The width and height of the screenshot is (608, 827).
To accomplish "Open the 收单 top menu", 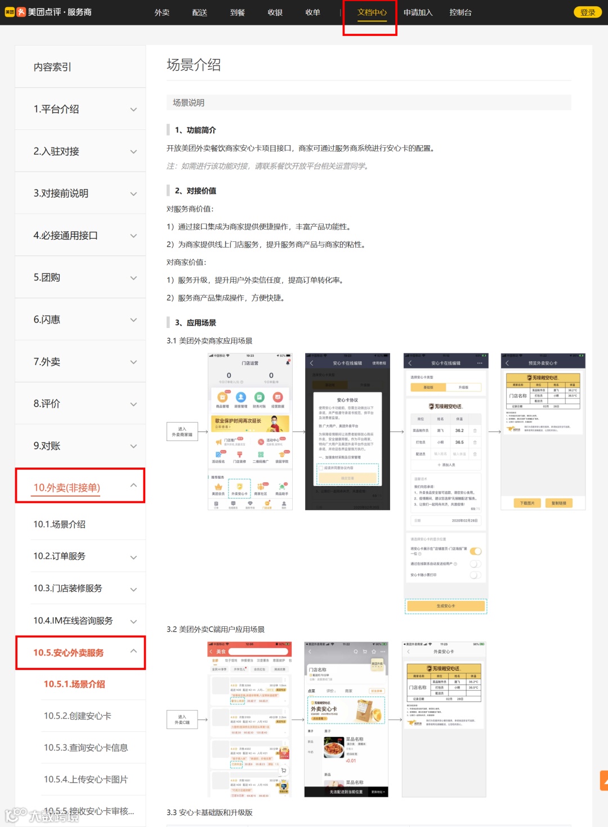I will pyautogui.click(x=313, y=12).
